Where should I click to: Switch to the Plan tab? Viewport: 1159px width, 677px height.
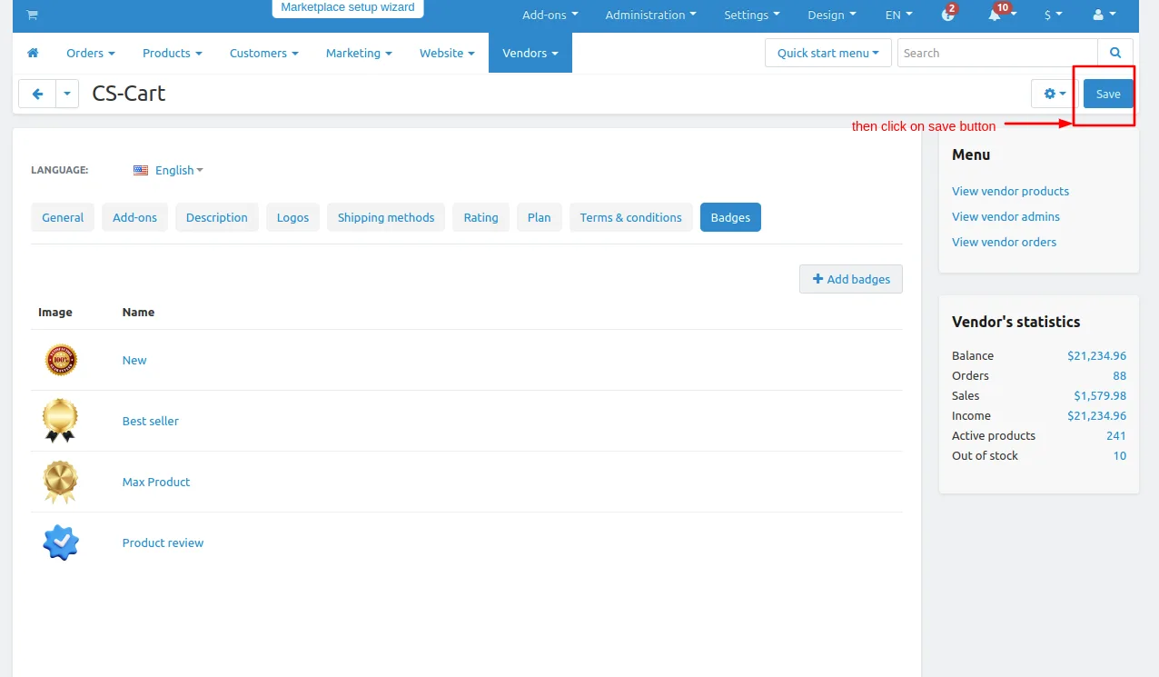point(540,217)
